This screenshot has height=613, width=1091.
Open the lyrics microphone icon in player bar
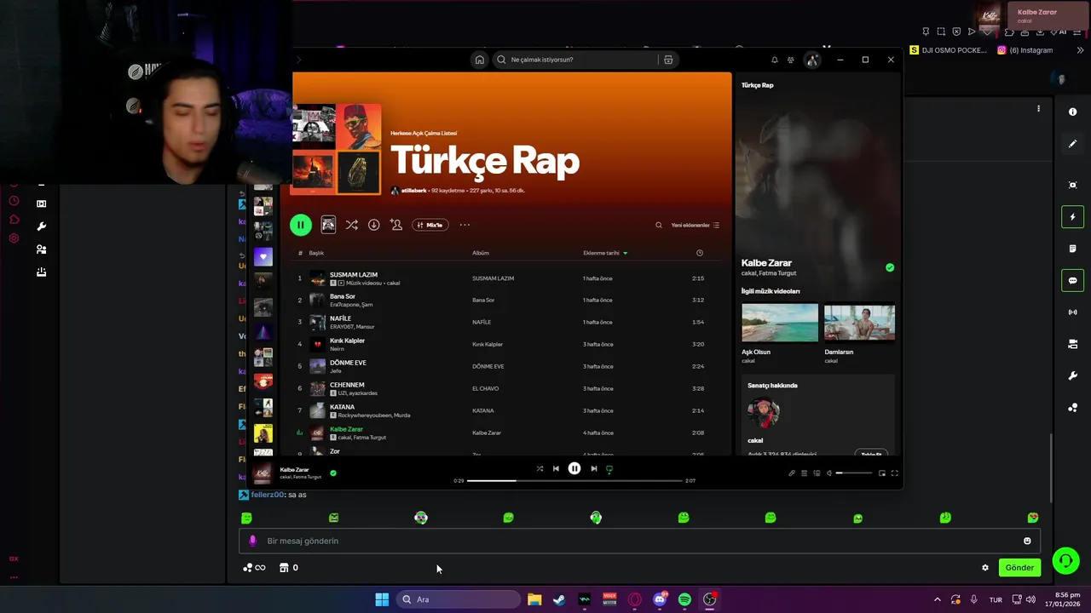792,473
